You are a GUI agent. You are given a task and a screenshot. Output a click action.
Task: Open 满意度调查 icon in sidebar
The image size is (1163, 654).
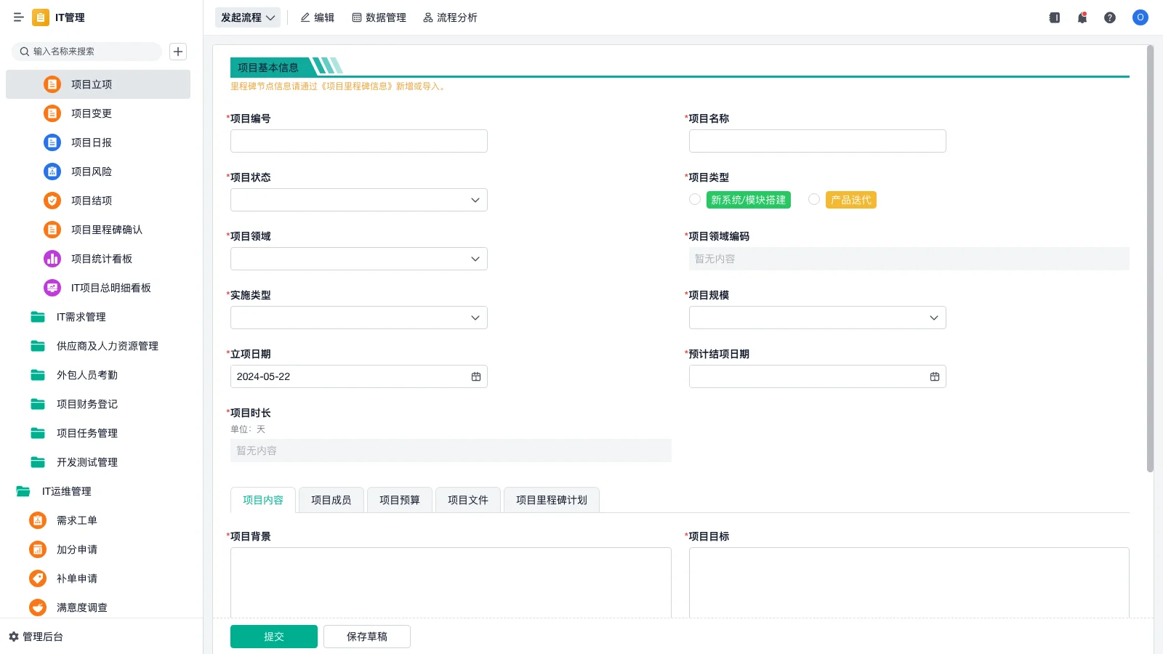pyautogui.click(x=38, y=607)
